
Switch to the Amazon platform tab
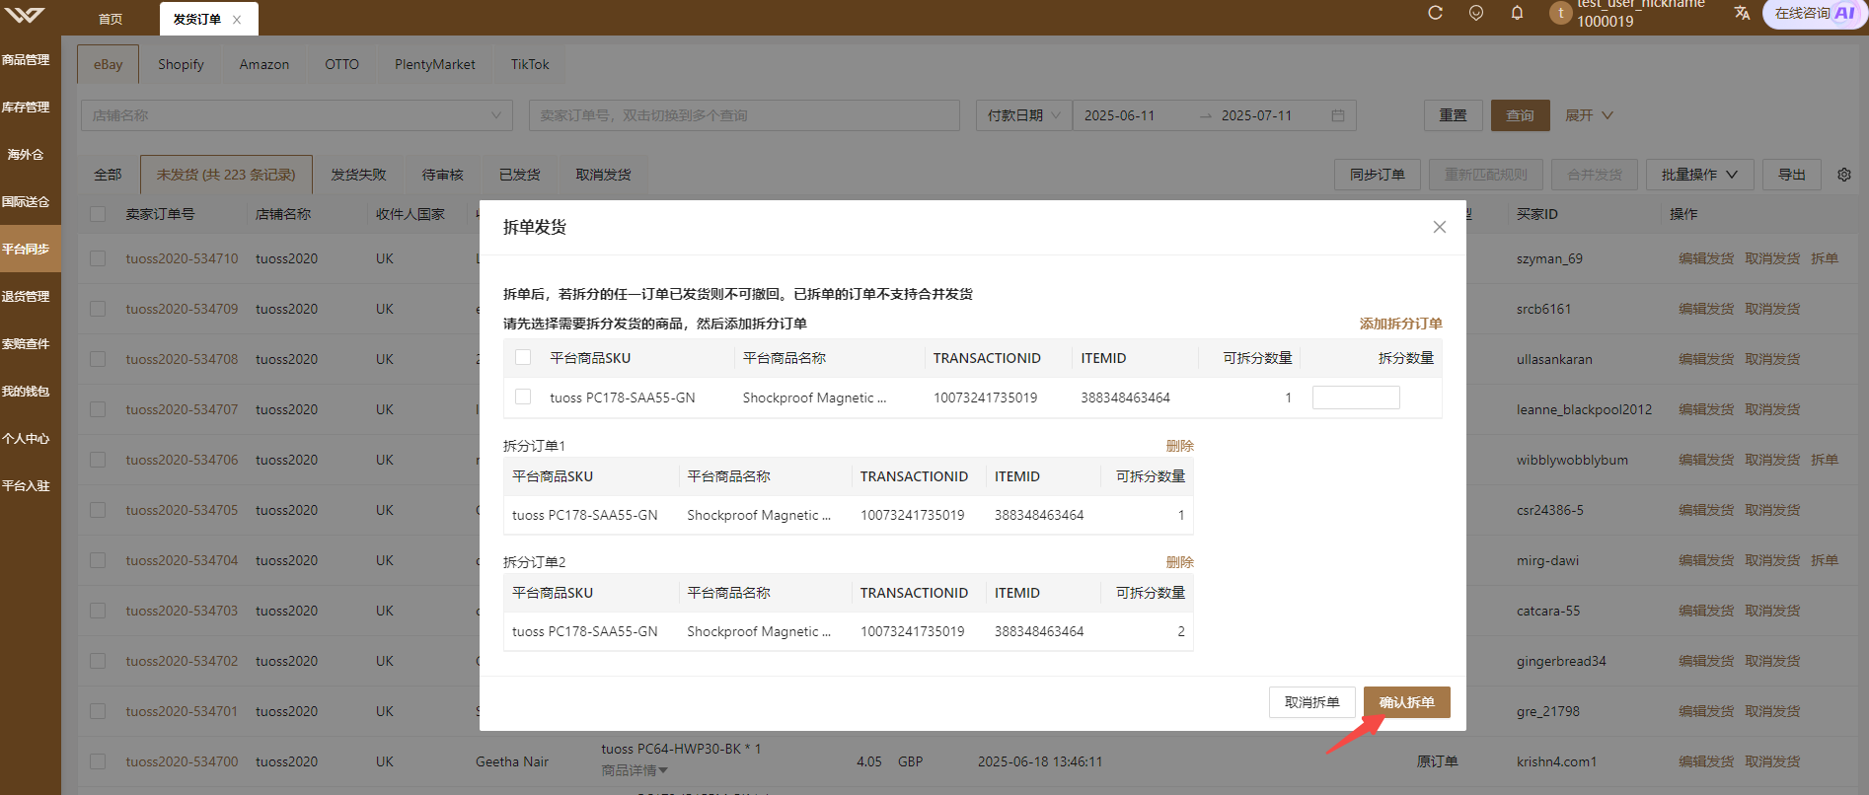coord(264,64)
